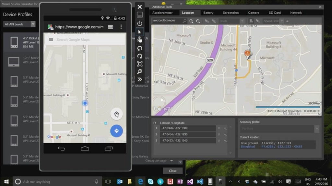
Task: Click the Search Google Maps box
Action: pyautogui.click(x=85, y=40)
